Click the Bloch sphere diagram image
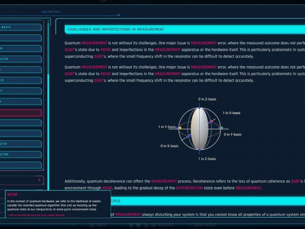Image resolution: width=305 pixels, height=229 pixels. tap(200, 129)
